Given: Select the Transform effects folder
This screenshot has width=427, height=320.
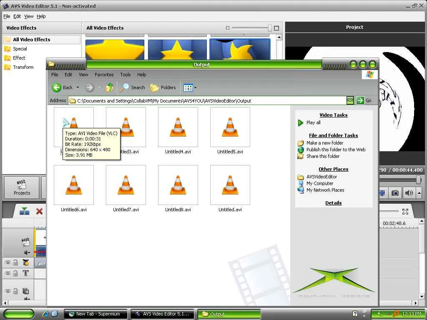Looking at the screenshot, I should (23, 67).
